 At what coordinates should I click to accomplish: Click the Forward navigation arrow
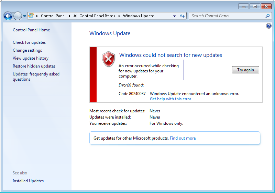coord(18,16)
